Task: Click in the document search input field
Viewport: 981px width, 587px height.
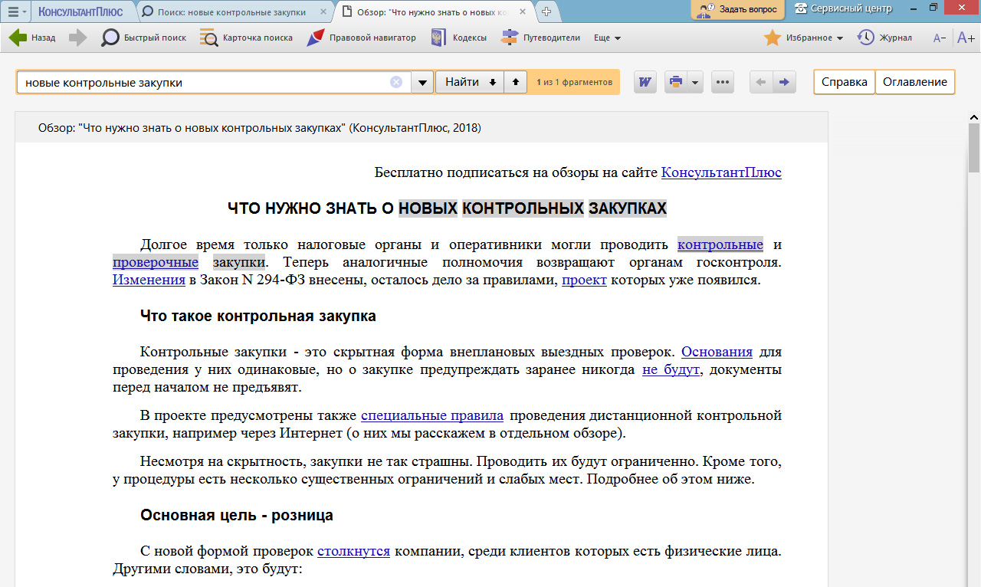Action: coord(203,82)
